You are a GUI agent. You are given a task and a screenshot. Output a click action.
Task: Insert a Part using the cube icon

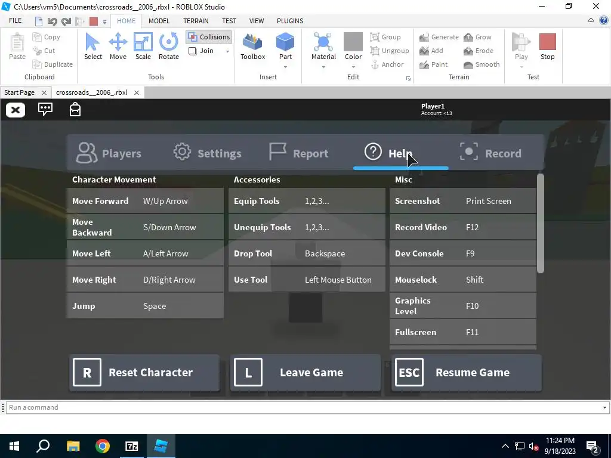pos(285,42)
